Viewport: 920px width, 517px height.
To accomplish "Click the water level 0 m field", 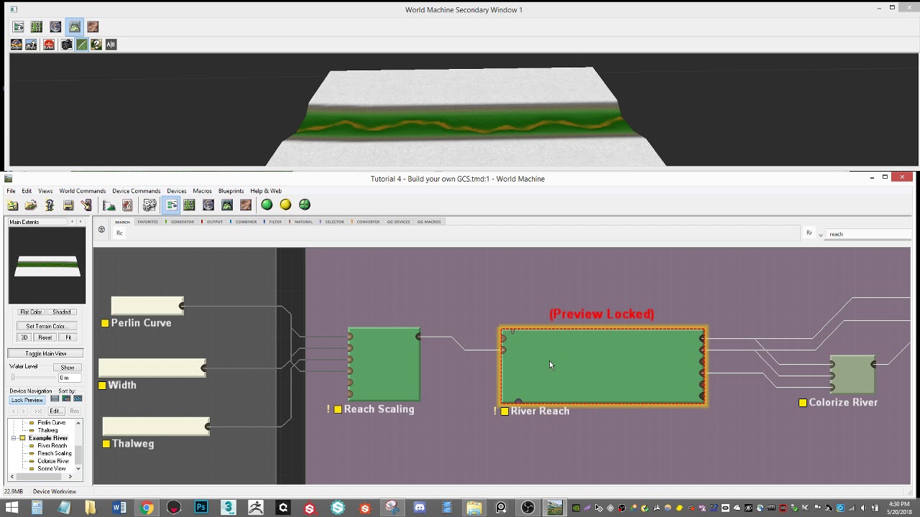I will [69, 378].
